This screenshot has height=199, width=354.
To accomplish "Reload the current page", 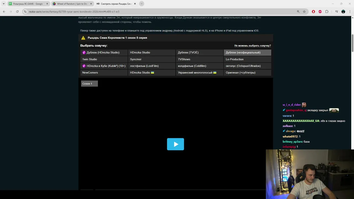I will [17, 12].
